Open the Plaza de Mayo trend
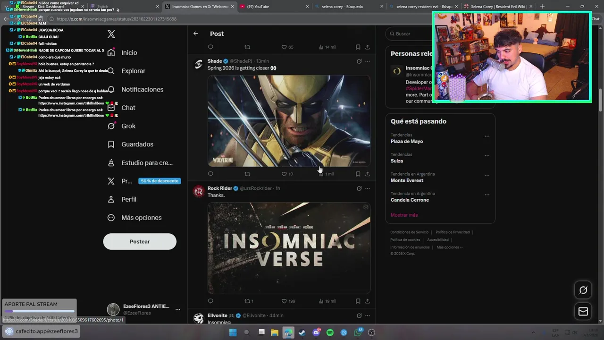The height and width of the screenshot is (340, 604). tap(407, 141)
